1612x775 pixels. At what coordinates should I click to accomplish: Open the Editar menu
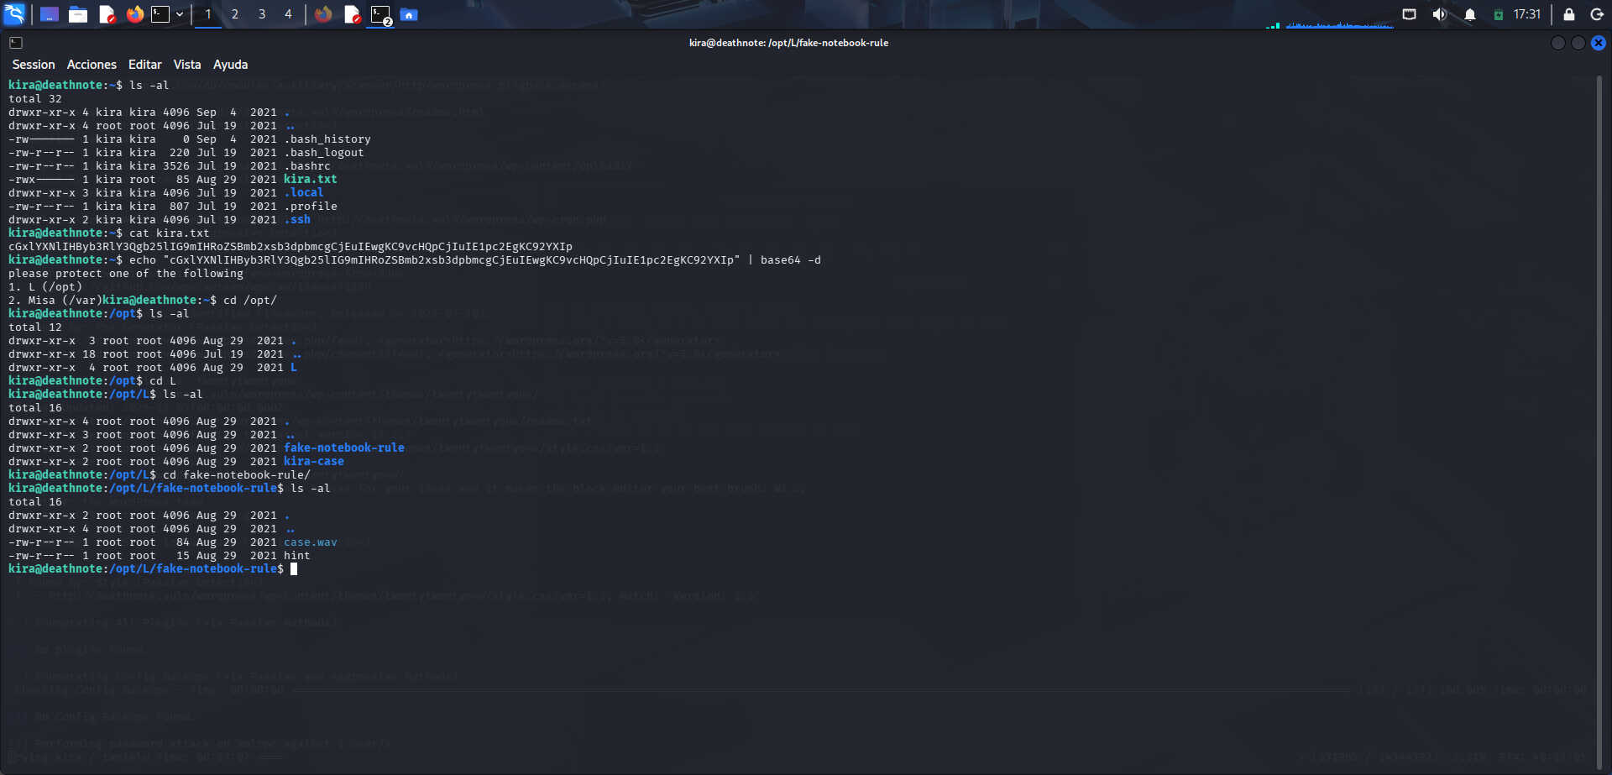point(144,65)
